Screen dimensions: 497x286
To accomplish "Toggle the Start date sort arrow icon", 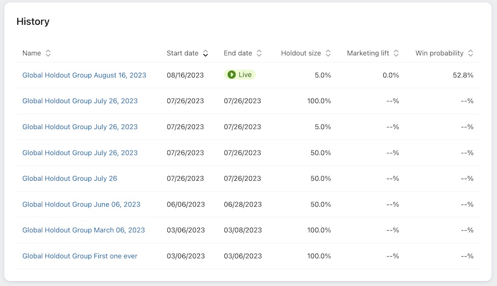I will [205, 53].
